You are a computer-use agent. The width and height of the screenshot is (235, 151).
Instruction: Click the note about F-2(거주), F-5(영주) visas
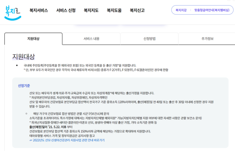[96, 70]
